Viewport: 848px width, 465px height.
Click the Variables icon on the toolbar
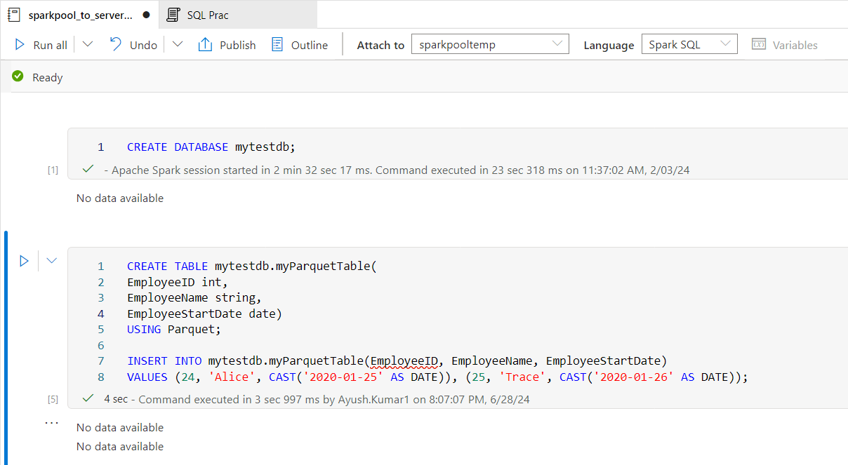760,43
